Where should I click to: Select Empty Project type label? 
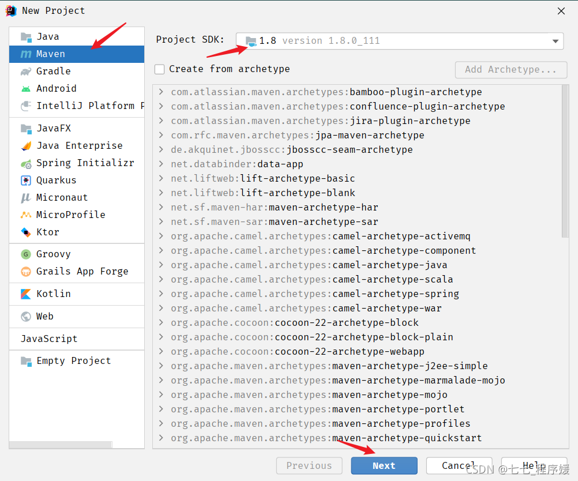74,361
